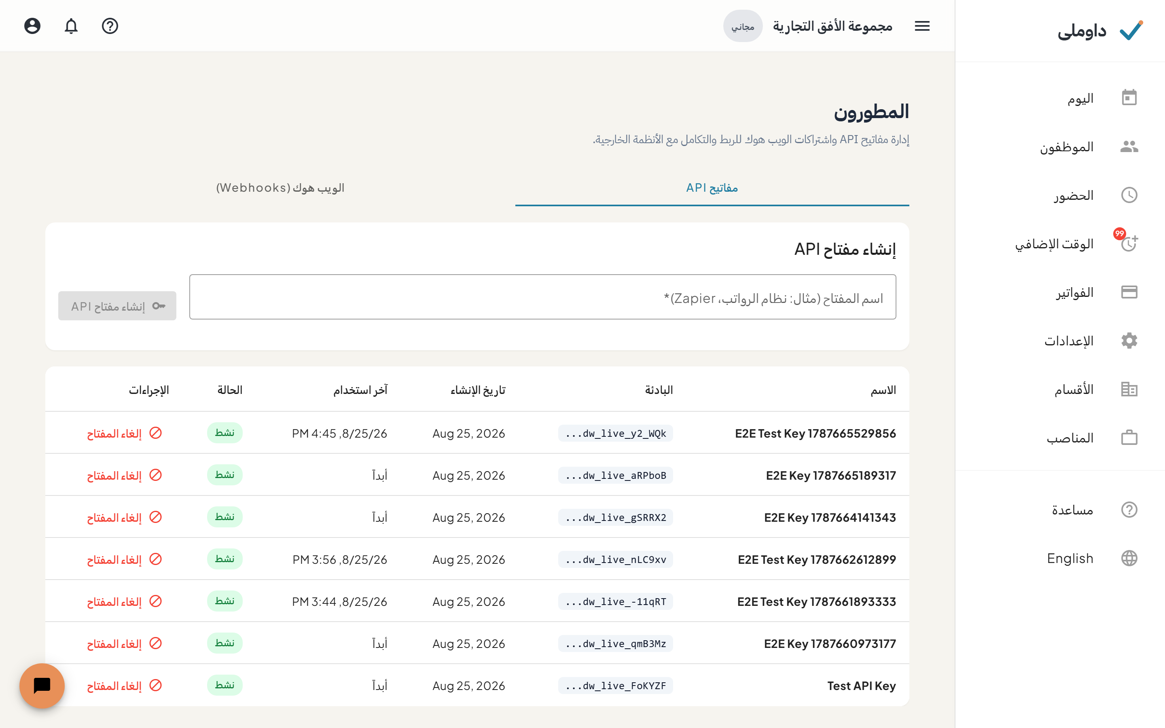Screen dimensions: 1165x728
Task: Click إلغاء المفتاح for E2E Test Key 1787665529856
Action: click(x=114, y=433)
